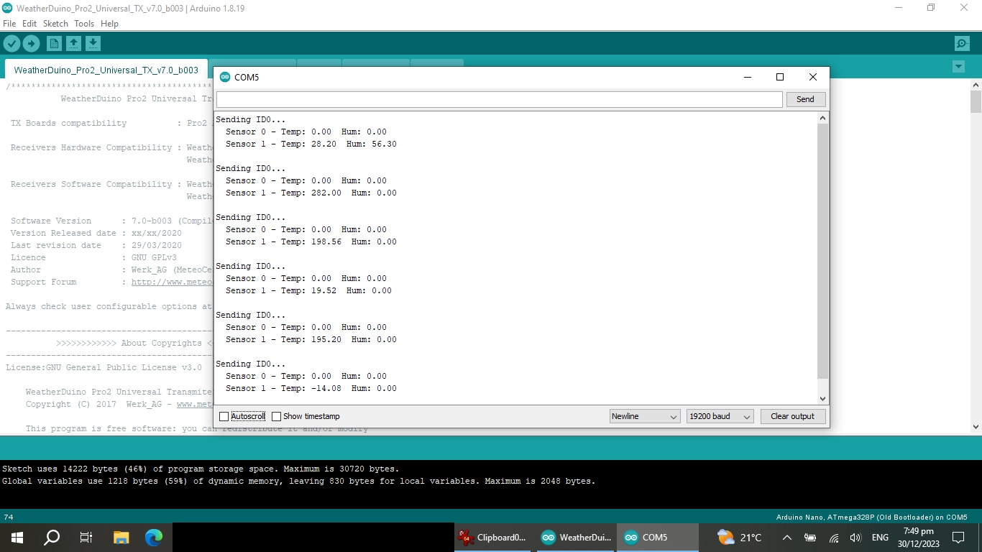Click the Upload sketch arrow icon
The width and height of the screenshot is (982, 552).
tap(31, 44)
